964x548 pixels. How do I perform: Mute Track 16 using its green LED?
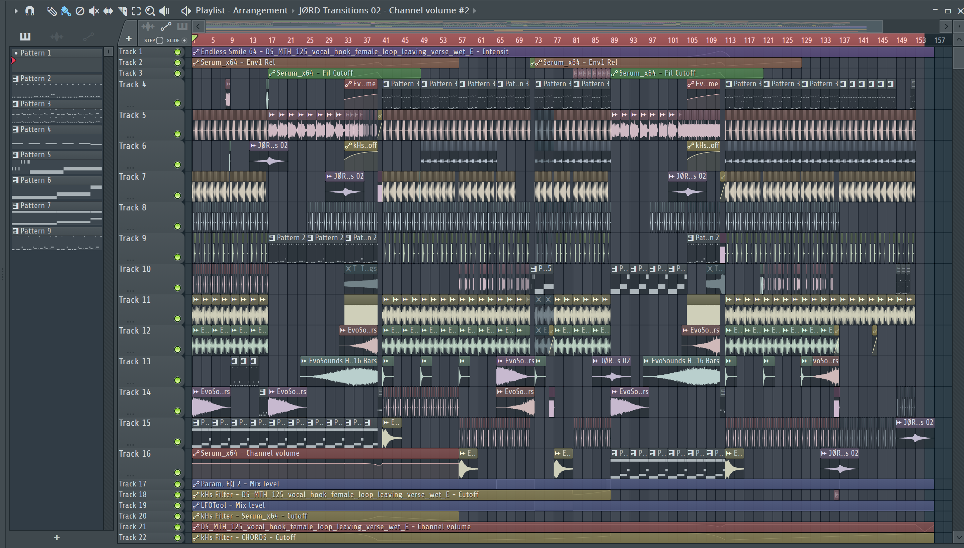177,473
